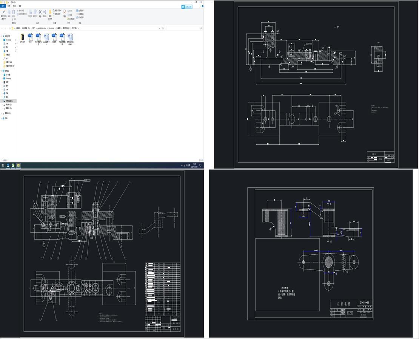Expand the 3D 对象 tree node
The height and width of the screenshot is (339, 419).
pos(2,75)
